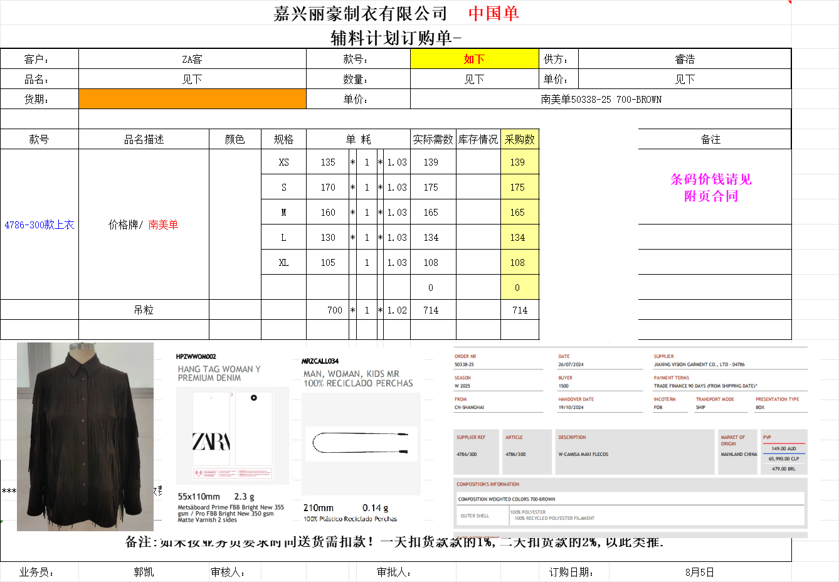Click the blue 4786-300款上衣 text
This screenshot has width=839, height=582.
point(40,225)
